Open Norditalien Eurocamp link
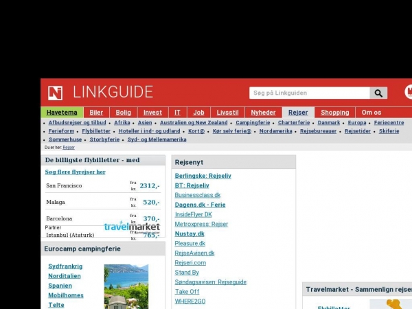Image resolution: width=412 pixels, height=309 pixels. pyautogui.click(x=65, y=276)
